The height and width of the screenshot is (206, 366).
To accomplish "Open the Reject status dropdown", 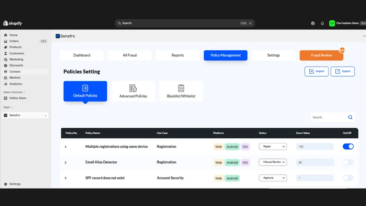I will 273,146.
